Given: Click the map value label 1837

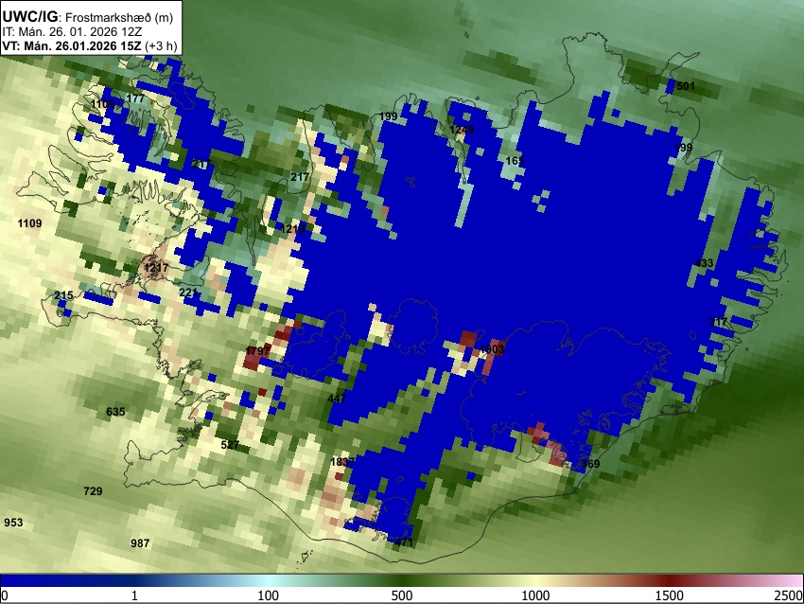Looking at the screenshot, I should 342,462.
